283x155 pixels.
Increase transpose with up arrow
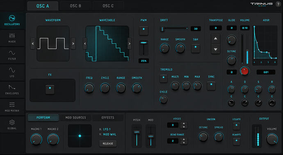tap(215, 39)
